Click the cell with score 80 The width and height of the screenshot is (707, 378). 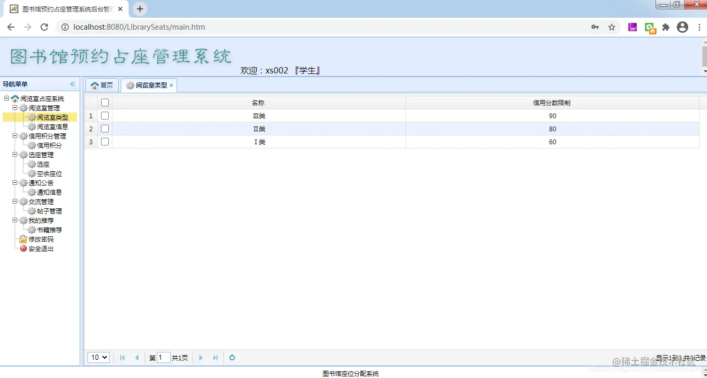(x=552, y=129)
